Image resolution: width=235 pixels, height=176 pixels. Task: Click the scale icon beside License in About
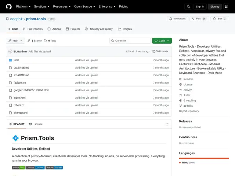tap(181, 85)
